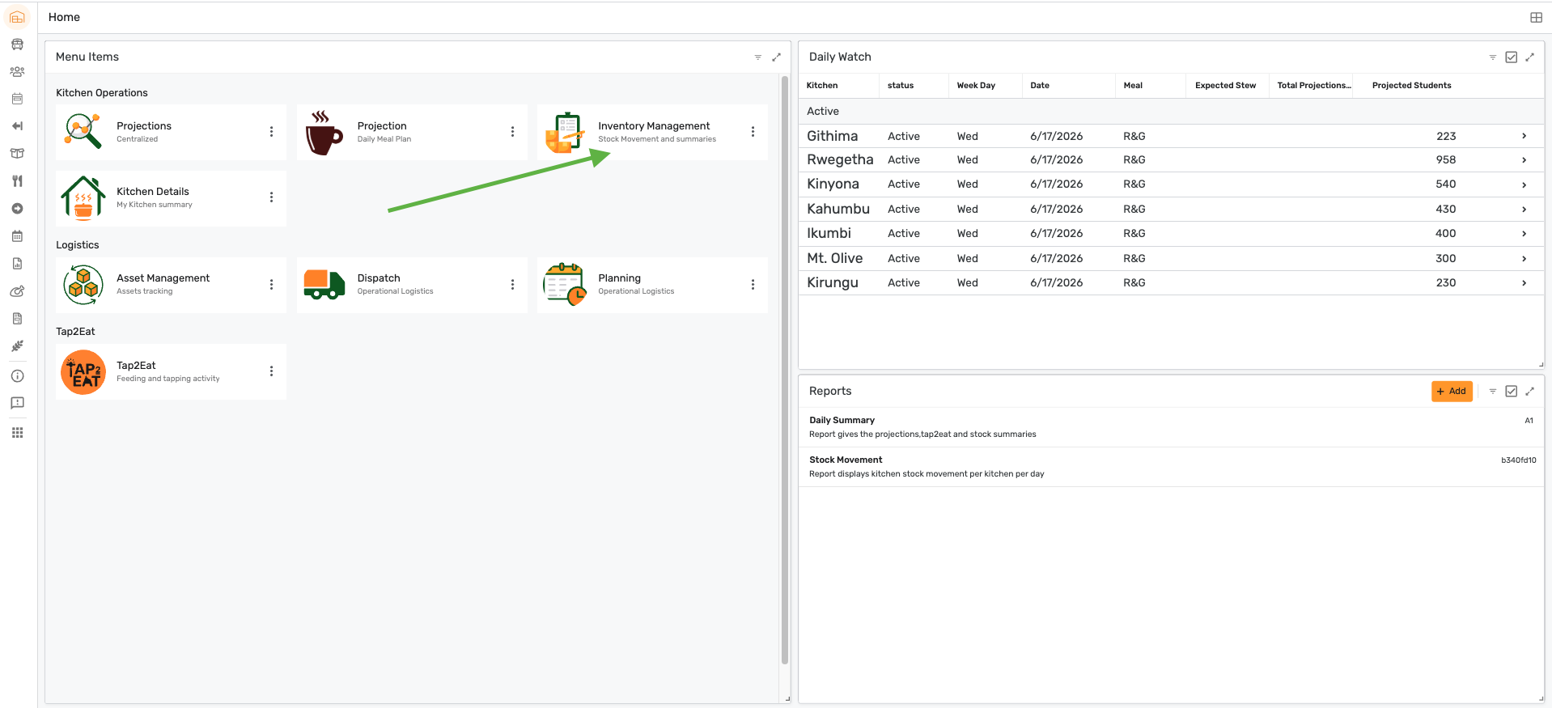Open the Stock Movement report
The image size is (1552, 708).
pos(1171,467)
